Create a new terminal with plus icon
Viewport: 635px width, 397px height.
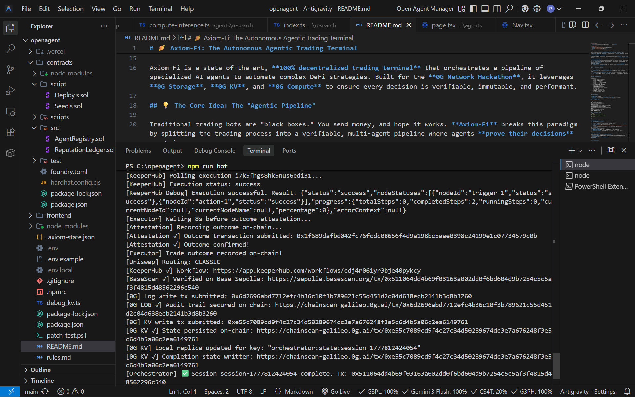coord(571,151)
